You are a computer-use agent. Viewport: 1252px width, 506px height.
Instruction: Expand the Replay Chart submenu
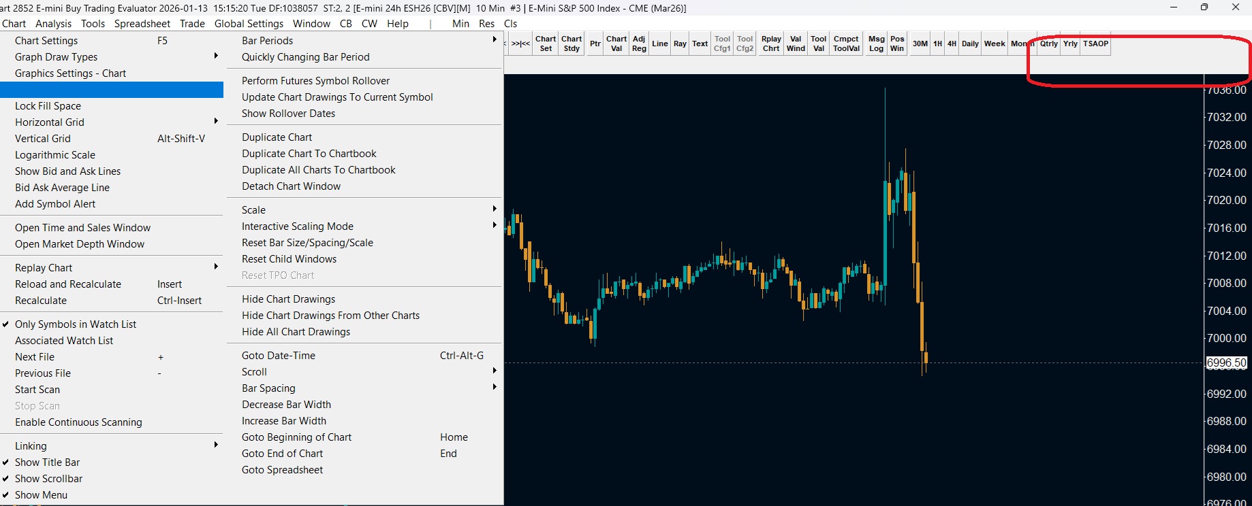pyautogui.click(x=112, y=268)
